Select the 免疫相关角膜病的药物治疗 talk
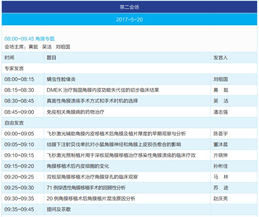The height and width of the screenshot is (217, 259). click(76, 112)
